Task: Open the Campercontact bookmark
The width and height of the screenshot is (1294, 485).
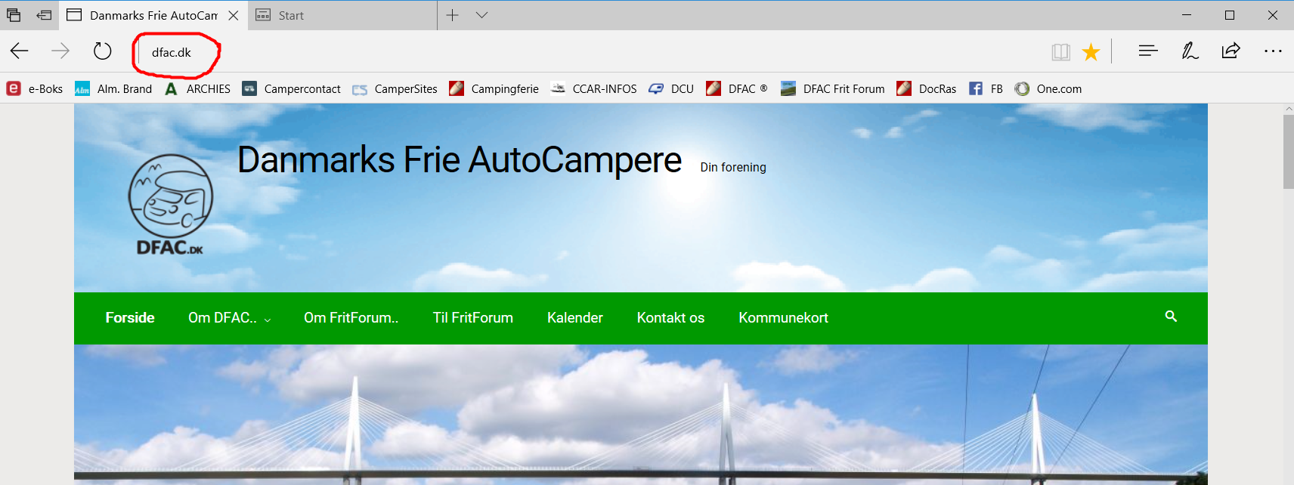Action: 292,89
